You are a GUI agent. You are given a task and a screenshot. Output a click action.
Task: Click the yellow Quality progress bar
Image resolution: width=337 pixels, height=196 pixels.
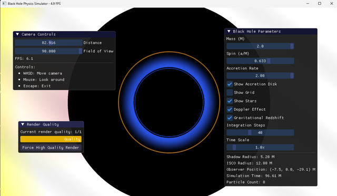tap(51, 139)
